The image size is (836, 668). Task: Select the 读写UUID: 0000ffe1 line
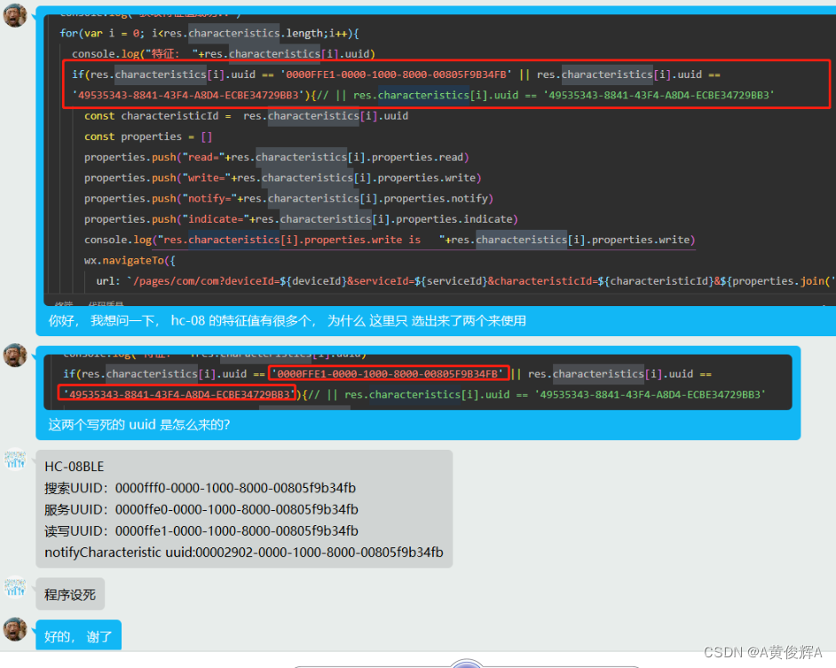click(x=201, y=531)
